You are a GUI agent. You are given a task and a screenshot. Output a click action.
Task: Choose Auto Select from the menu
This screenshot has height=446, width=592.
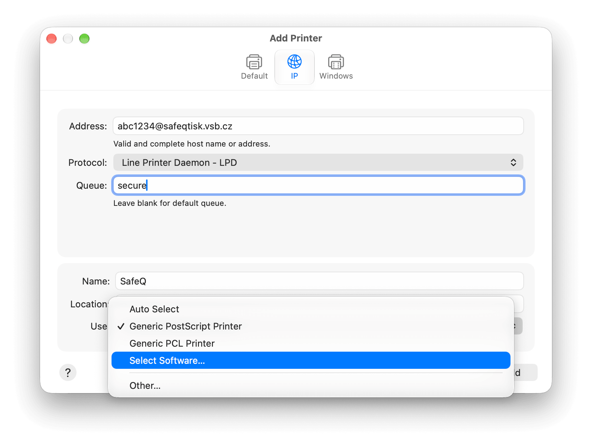click(x=311, y=309)
